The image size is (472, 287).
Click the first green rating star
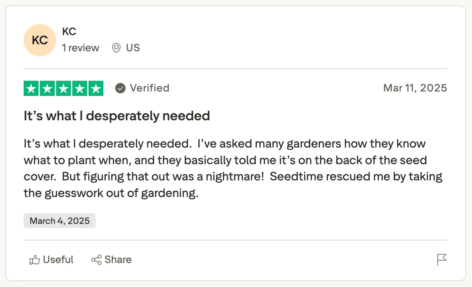coord(31,89)
